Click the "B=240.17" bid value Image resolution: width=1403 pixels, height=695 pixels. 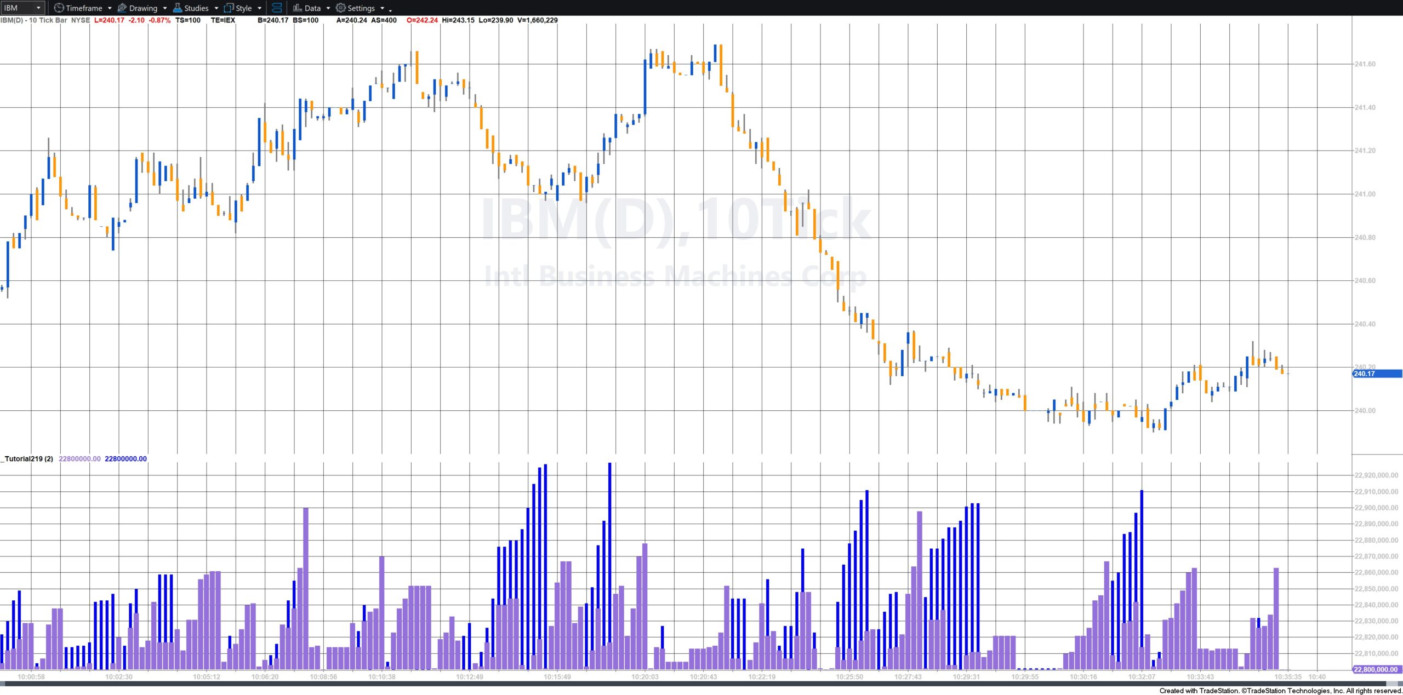[x=273, y=20]
